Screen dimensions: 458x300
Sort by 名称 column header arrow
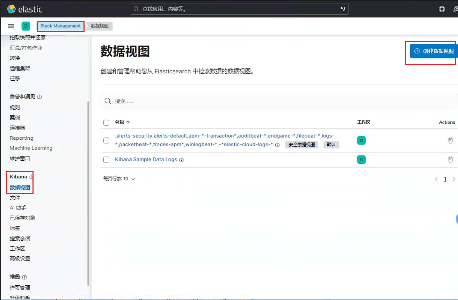point(128,123)
